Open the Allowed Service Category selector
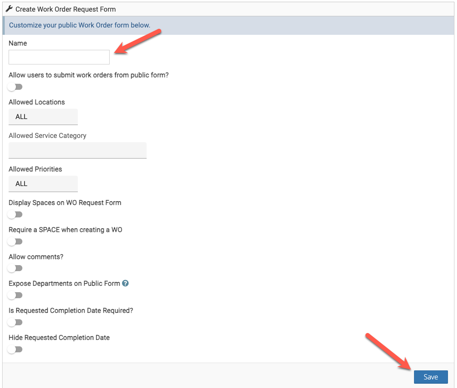 pos(77,150)
